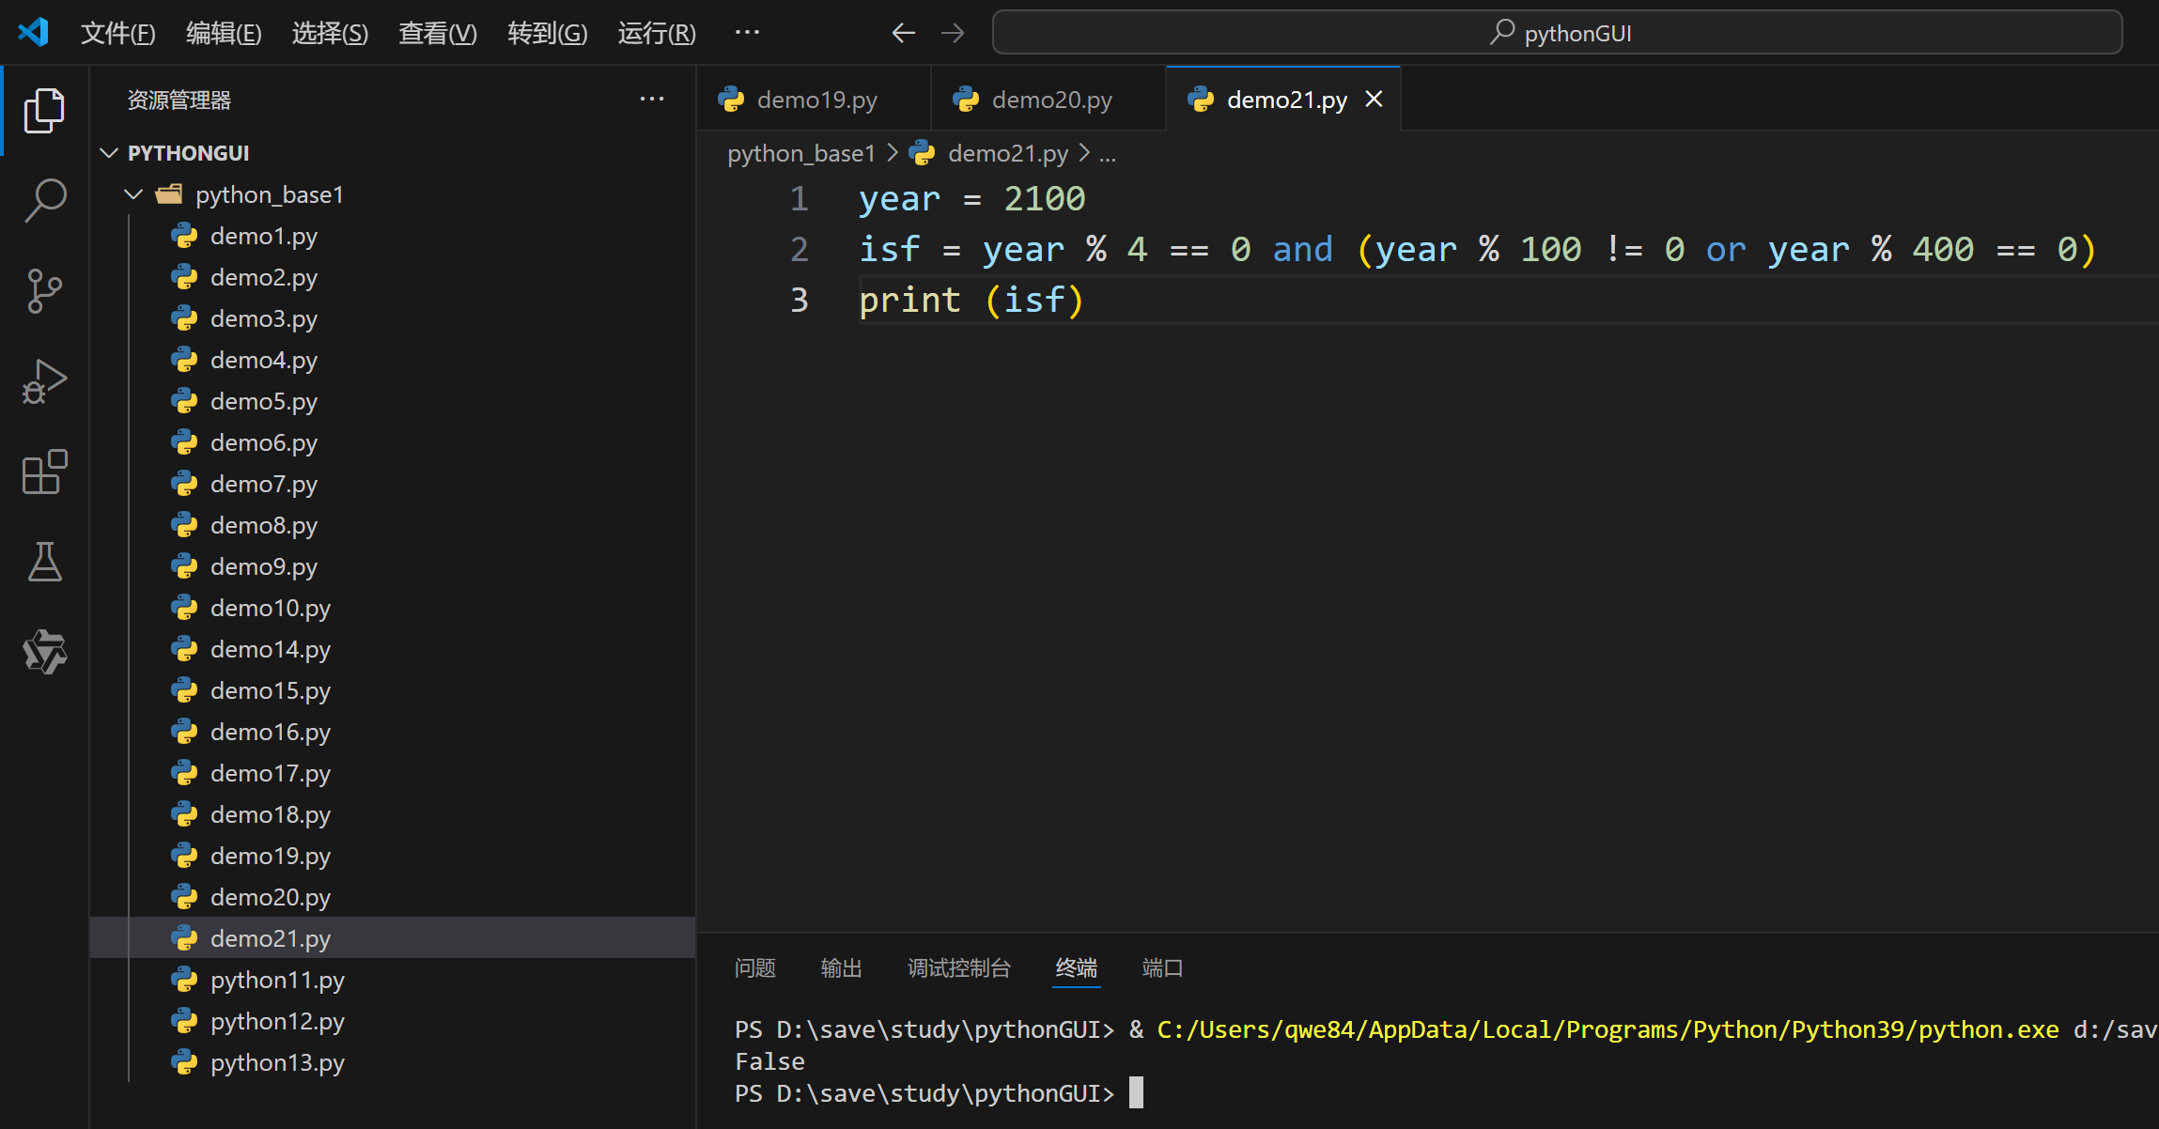The height and width of the screenshot is (1129, 2159).
Task: Open the Explorer view in activity bar
Action: (x=44, y=111)
